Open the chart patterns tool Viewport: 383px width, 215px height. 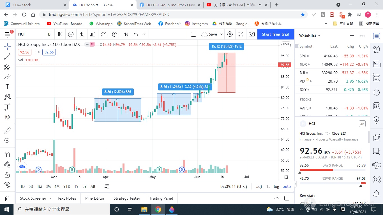coord(7,97)
